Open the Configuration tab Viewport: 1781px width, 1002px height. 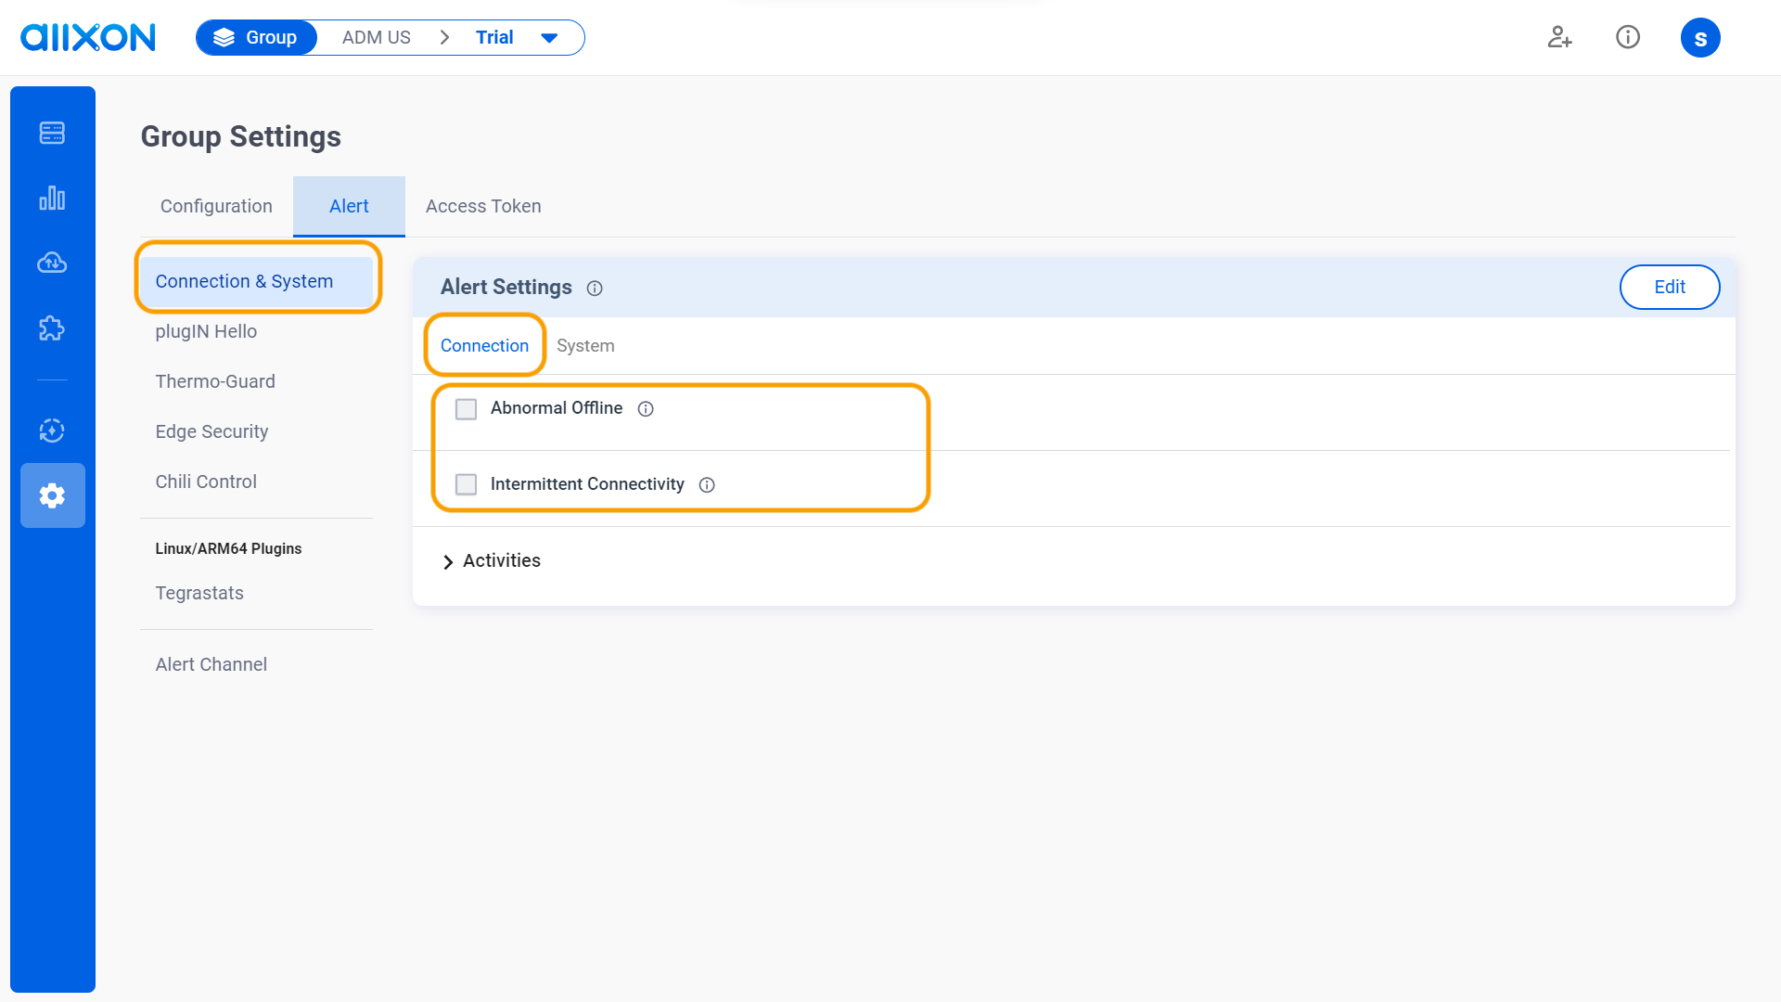(216, 206)
